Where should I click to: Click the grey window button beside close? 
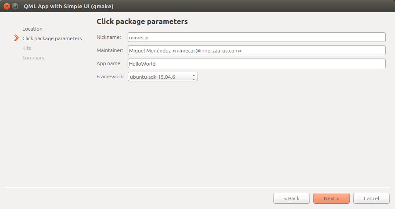click(15, 6)
